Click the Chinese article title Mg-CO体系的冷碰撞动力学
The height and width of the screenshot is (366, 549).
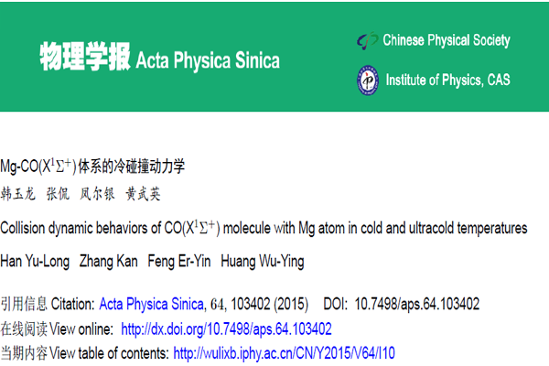[x=94, y=167]
